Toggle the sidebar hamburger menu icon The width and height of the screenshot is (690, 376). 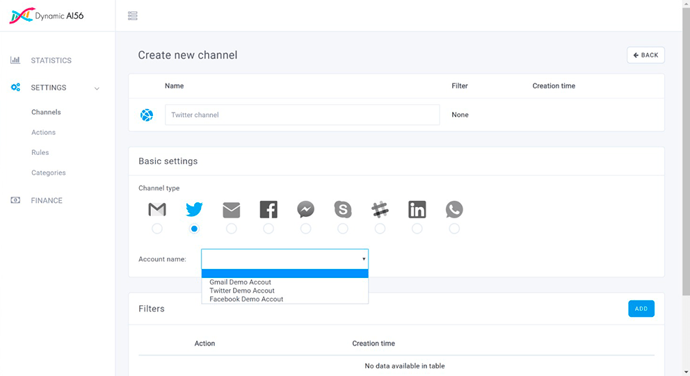[x=133, y=16]
